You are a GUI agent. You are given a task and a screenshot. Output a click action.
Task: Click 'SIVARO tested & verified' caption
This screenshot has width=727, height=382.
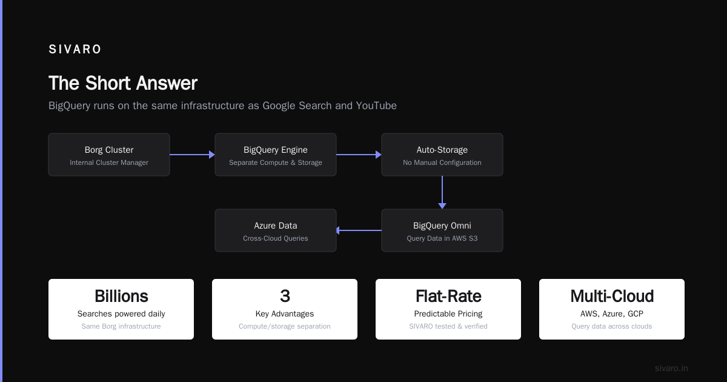[448, 326]
